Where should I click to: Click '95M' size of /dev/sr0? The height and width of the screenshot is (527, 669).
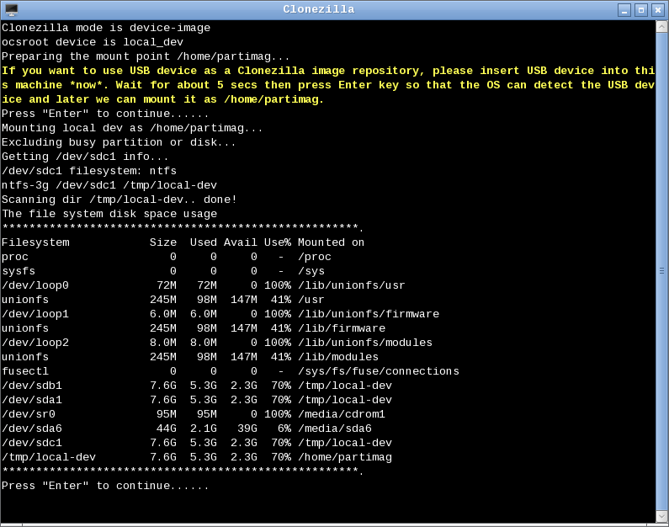(167, 414)
